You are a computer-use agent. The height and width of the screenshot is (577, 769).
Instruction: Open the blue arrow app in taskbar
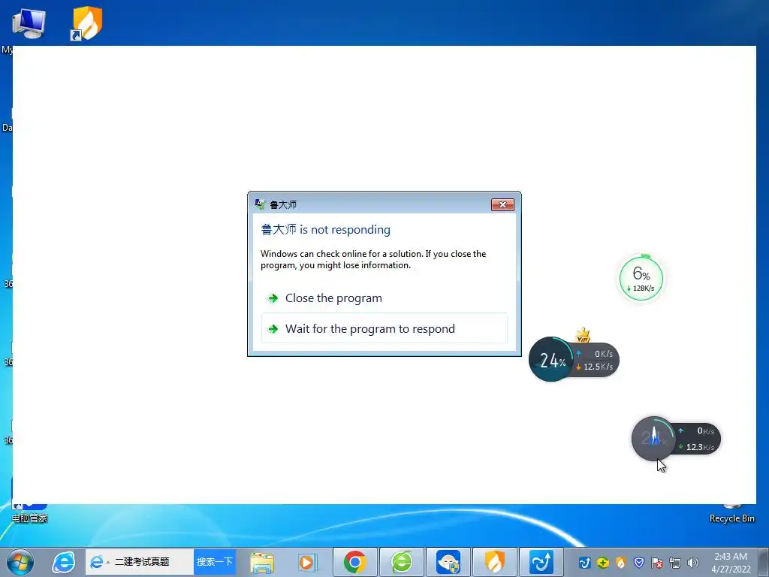(x=541, y=562)
